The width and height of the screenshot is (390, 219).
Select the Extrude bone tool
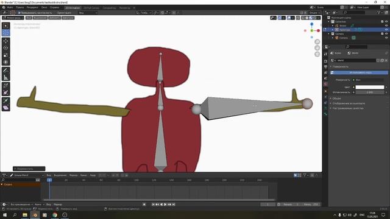point(5,86)
